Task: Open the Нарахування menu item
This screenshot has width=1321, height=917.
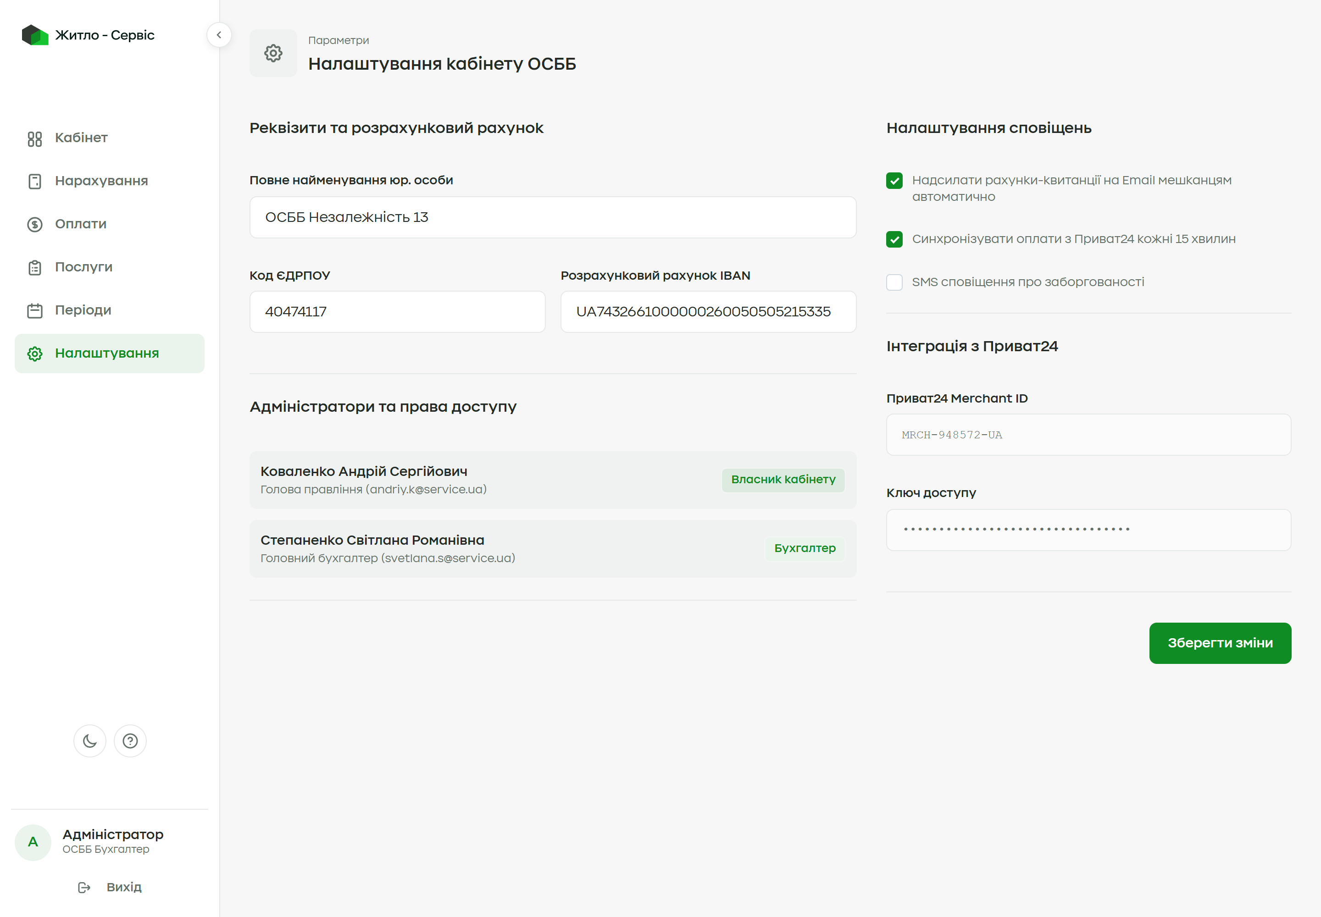Action: (x=109, y=181)
